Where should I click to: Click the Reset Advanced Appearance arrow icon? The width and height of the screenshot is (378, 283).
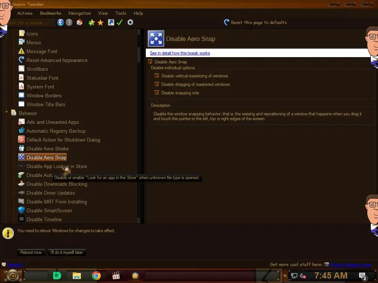pyautogui.click(x=21, y=60)
